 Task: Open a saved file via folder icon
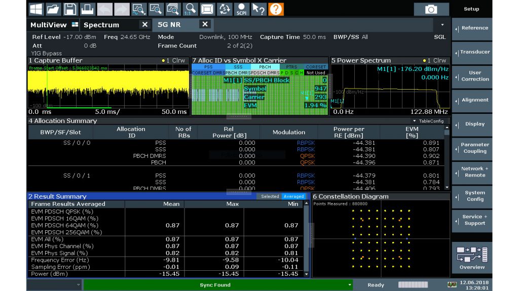pos(53,9)
